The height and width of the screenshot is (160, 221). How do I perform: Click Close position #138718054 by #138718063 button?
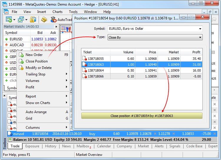click(142, 116)
